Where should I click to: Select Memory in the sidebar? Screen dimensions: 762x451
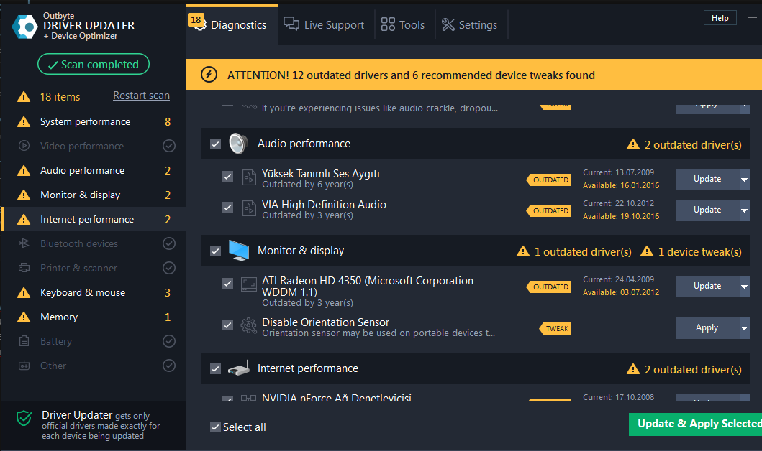pos(94,317)
